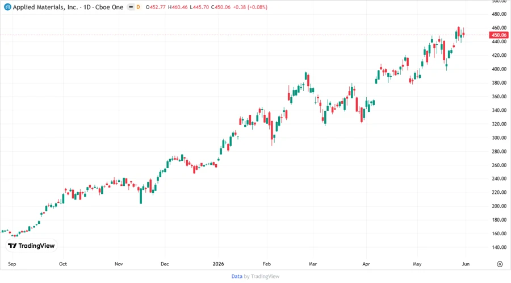
Task: Click the 480.00 price axis label
Action: click(x=499, y=14)
